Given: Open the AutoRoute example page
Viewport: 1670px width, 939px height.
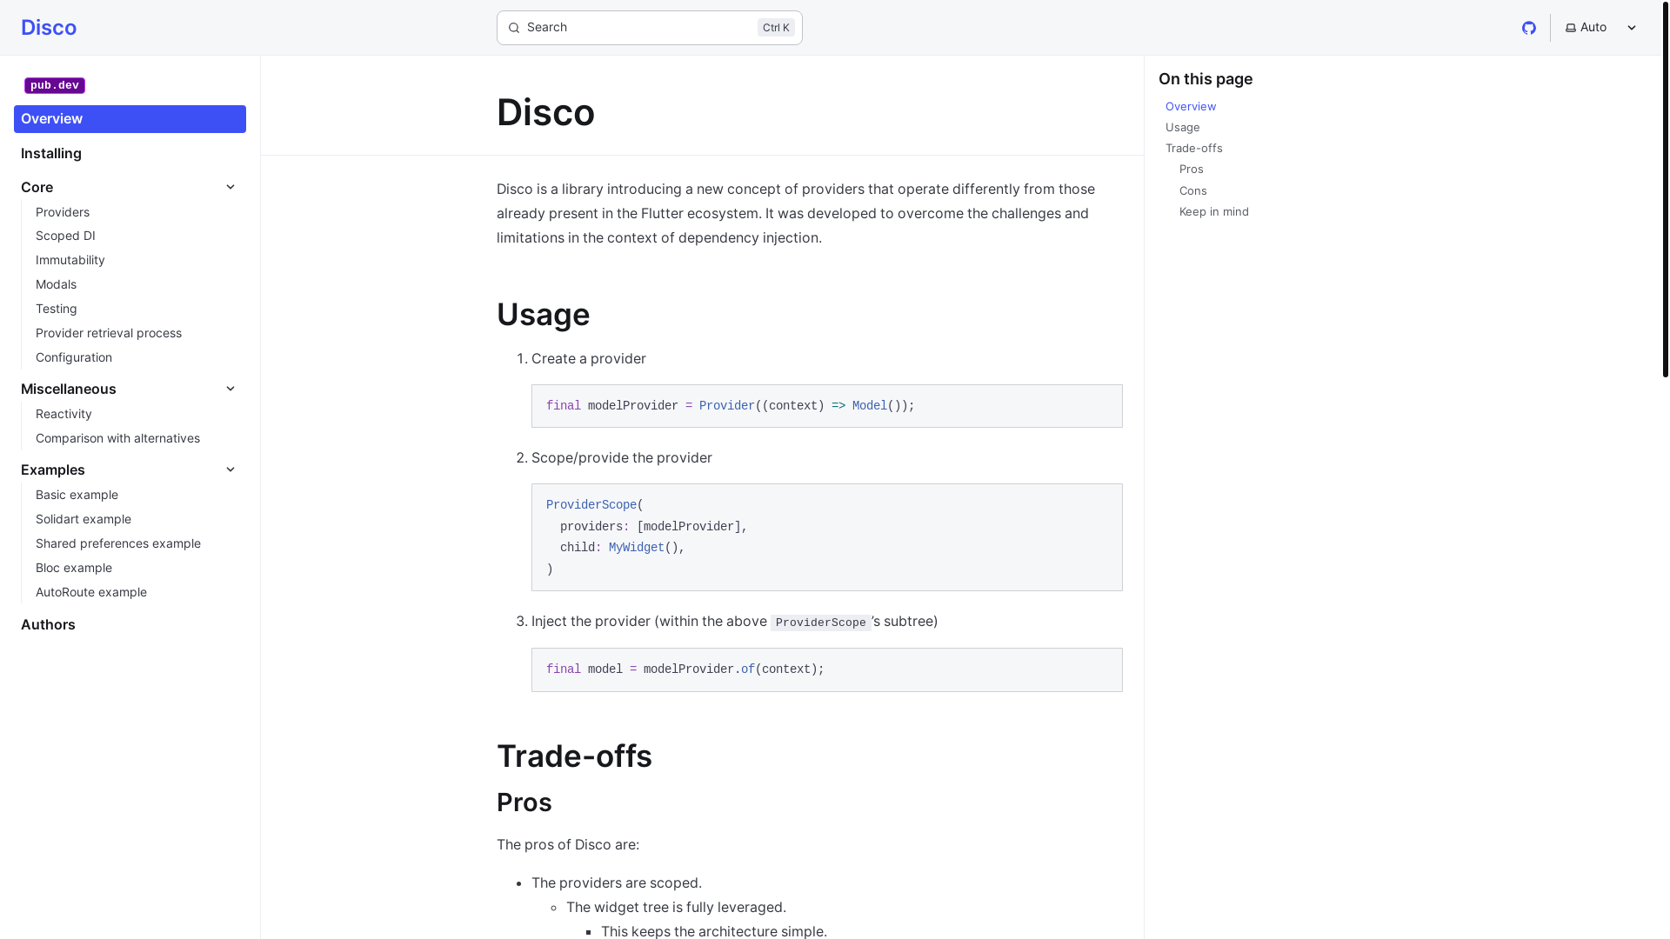Looking at the screenshot, I should click(91, 592).
